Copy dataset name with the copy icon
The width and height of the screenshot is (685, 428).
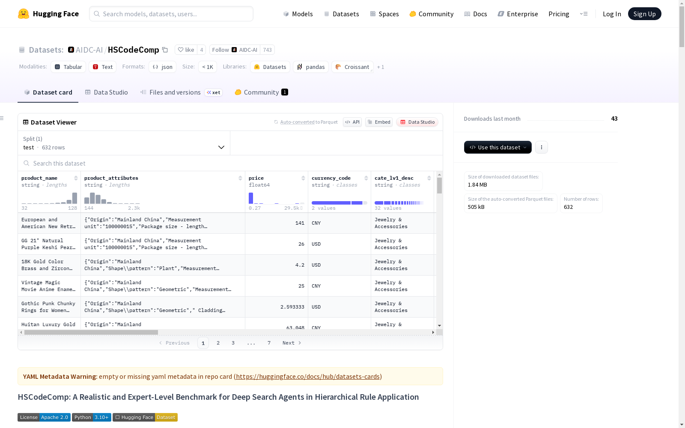pos(165,50)
